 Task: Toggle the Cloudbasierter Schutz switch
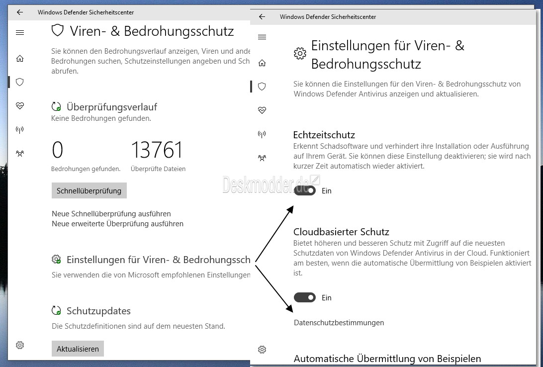[305, 297]
